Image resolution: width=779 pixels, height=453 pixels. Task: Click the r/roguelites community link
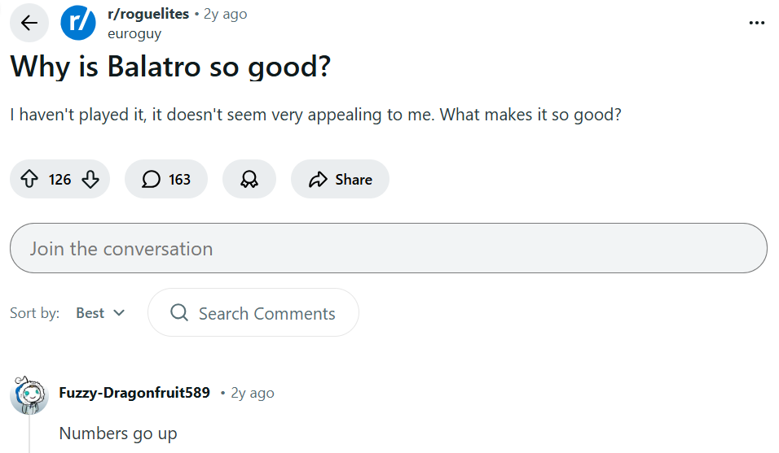coord(148,14)
